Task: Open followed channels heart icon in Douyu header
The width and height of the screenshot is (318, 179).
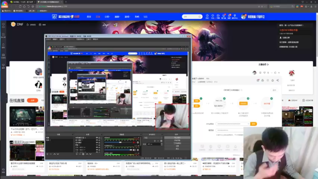Action: click(213, 16)
